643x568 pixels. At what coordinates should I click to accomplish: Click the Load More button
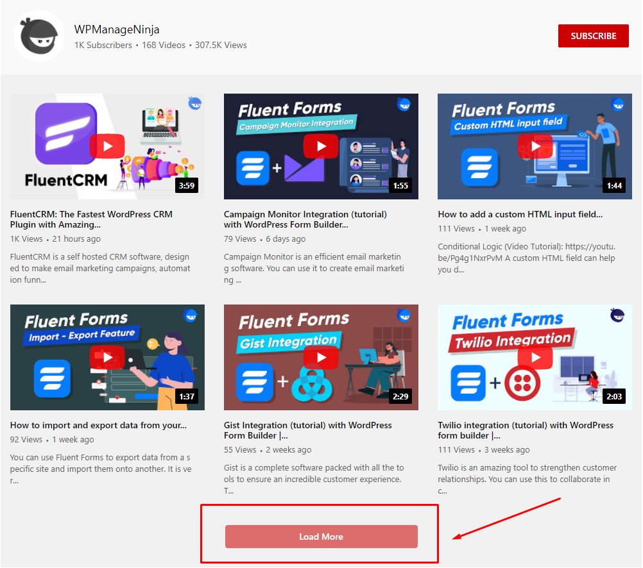click(x=321, y=537)
